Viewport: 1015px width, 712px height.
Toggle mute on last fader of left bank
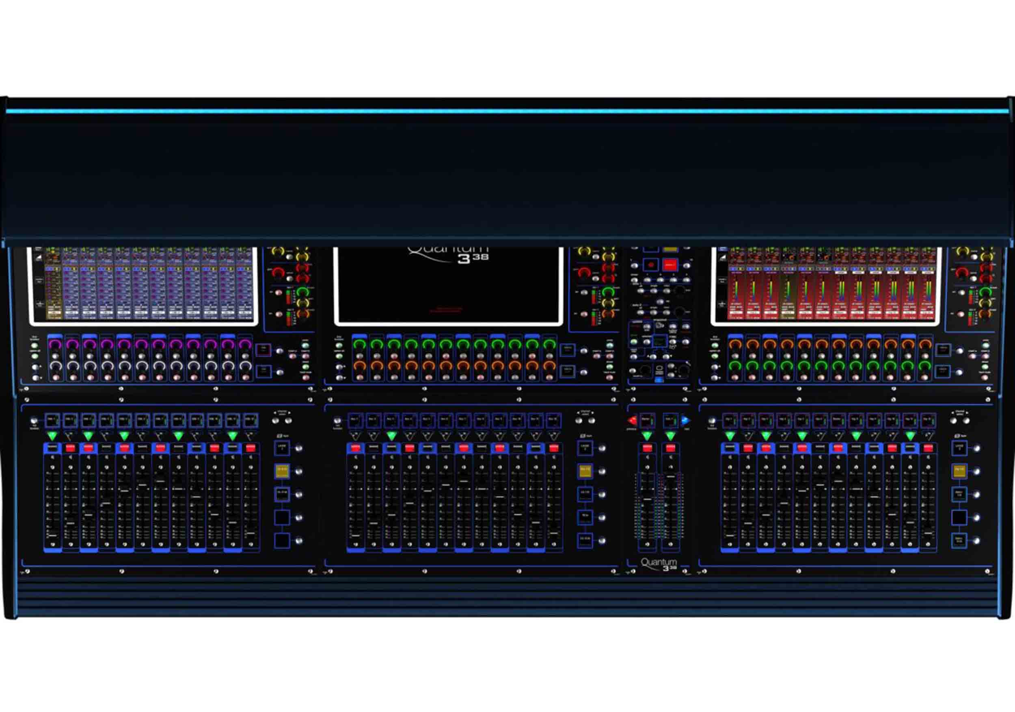[251, 448]
